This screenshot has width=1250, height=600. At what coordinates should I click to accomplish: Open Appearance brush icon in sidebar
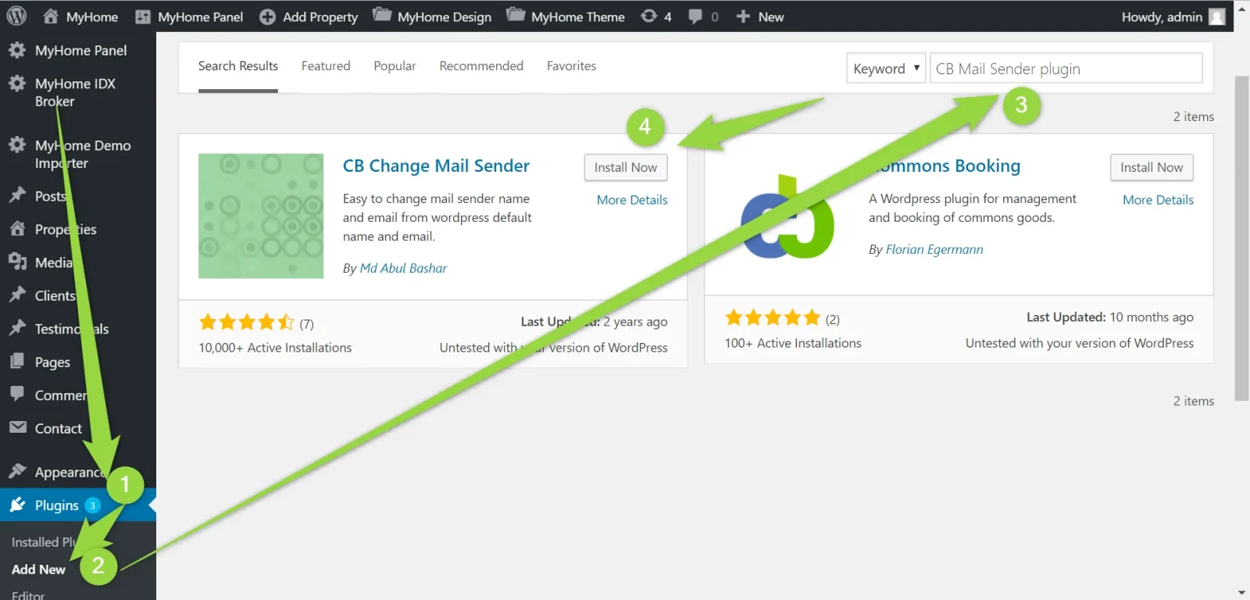click(17, 471)
